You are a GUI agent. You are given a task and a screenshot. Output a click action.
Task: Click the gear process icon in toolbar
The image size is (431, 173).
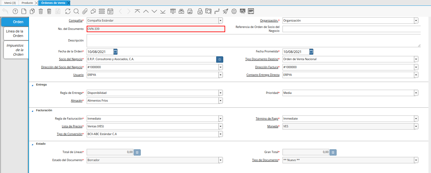click(x=234, y=11)
